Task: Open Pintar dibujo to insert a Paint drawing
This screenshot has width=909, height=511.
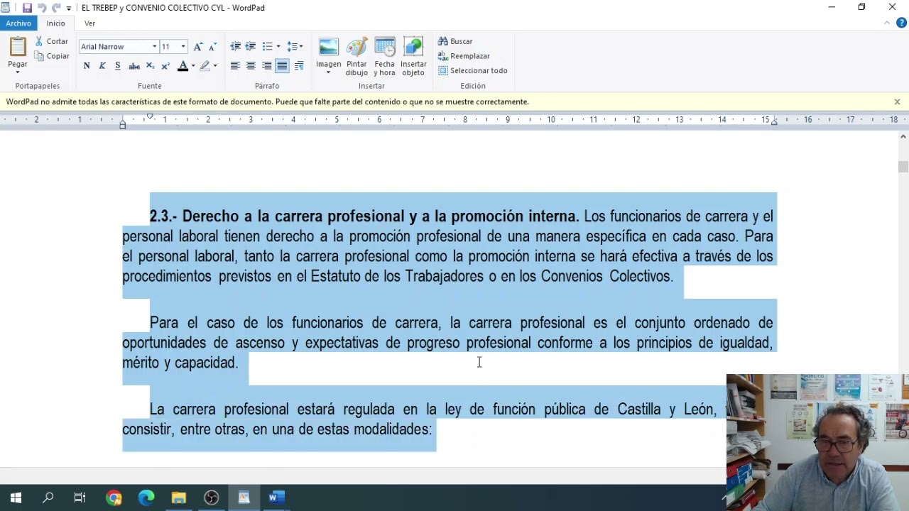Action: pos(356,55)
